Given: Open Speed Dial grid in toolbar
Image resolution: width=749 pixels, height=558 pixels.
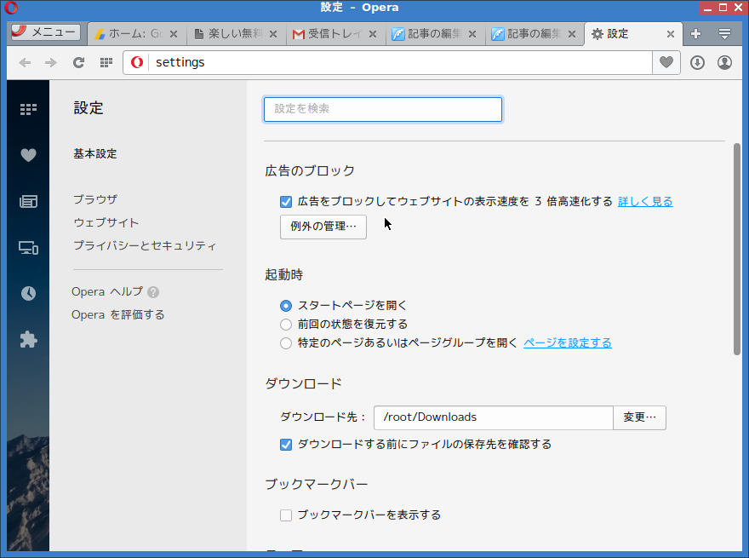Looking at the screenshot, I should [x=106, y=63].
